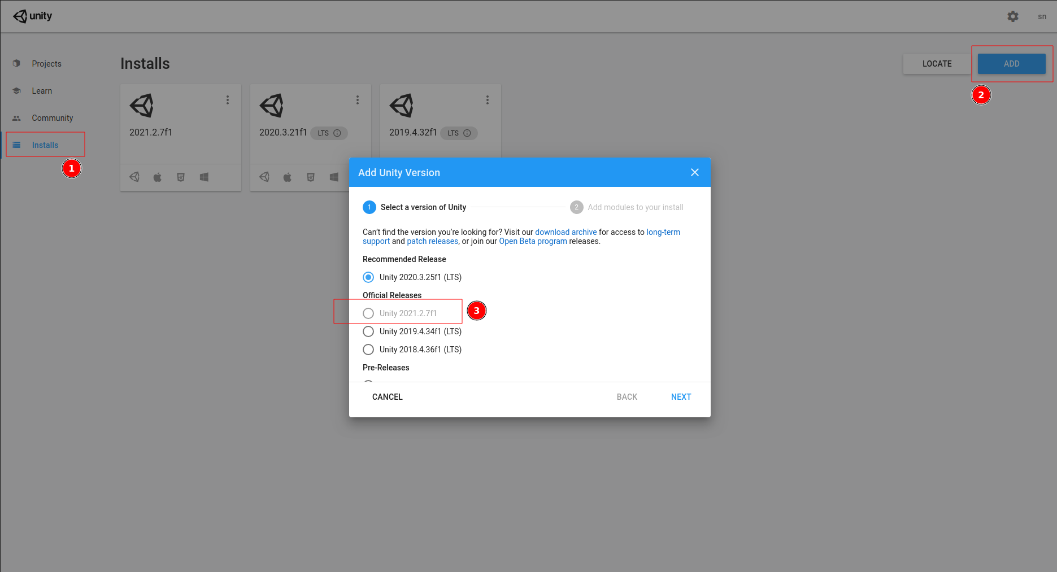The height and width of the screenshot is (572, 1057).
Task: Click the 2019.4.32f1 version label
Action: click(x=413, y=132)
